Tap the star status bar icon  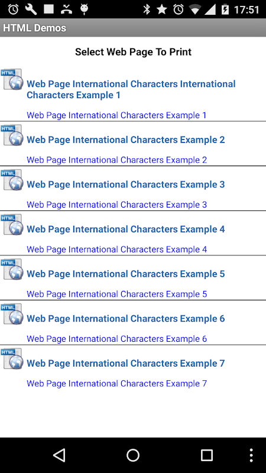click(162, 9)
